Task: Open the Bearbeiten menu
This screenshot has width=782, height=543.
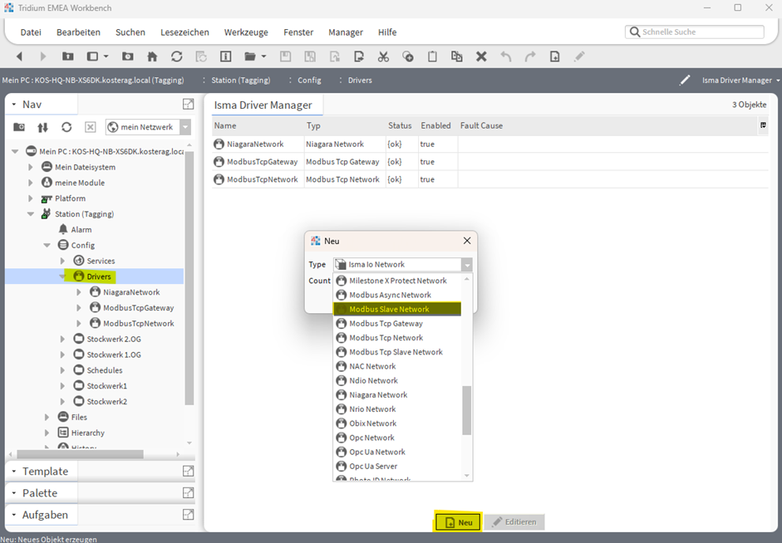Action: point(78,32)
